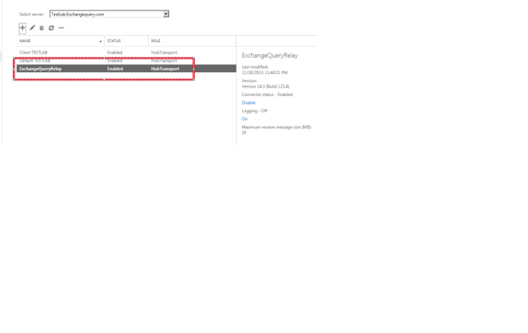Image resolution: width=528 pixels, height=333 pixels.
Task: Open the Select server dropdown arrow
Action: [x=166, y=14]
